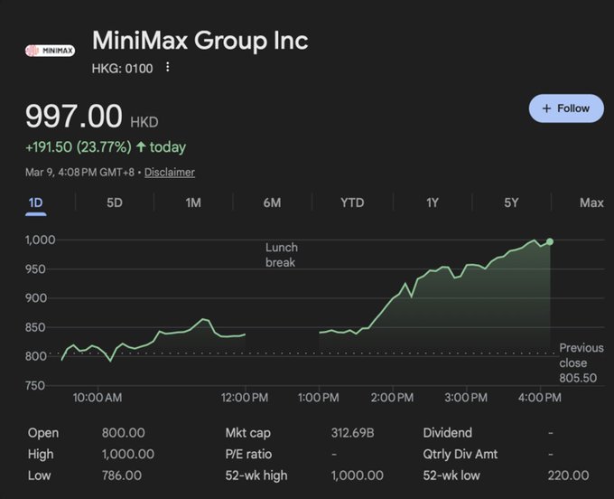Click the green up arrow price indicator
The image size is (614, 499).
(141, 147)
